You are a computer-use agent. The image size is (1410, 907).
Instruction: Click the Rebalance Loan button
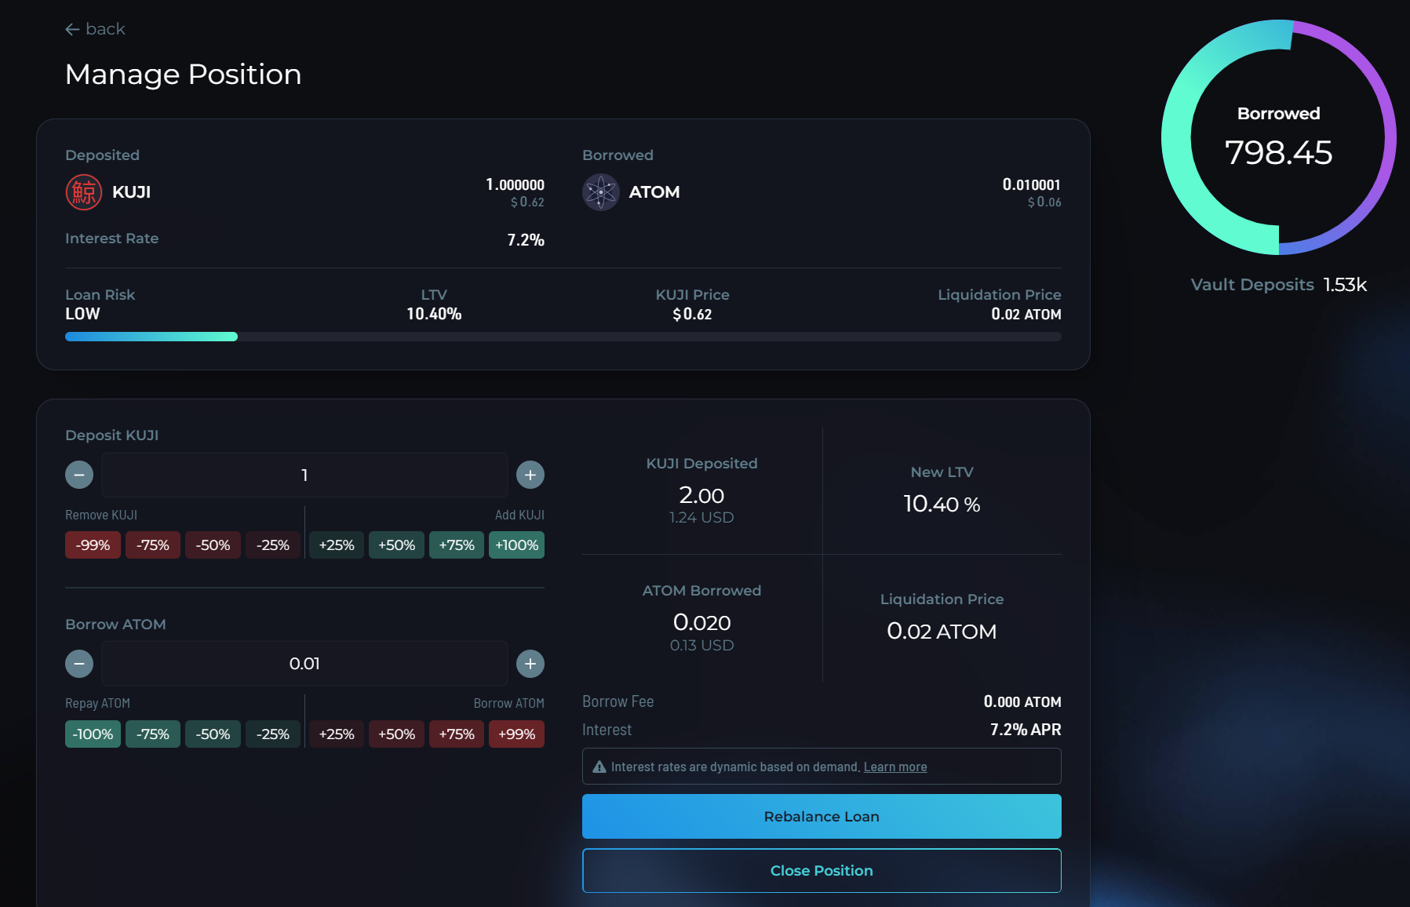tap(822, 817)
